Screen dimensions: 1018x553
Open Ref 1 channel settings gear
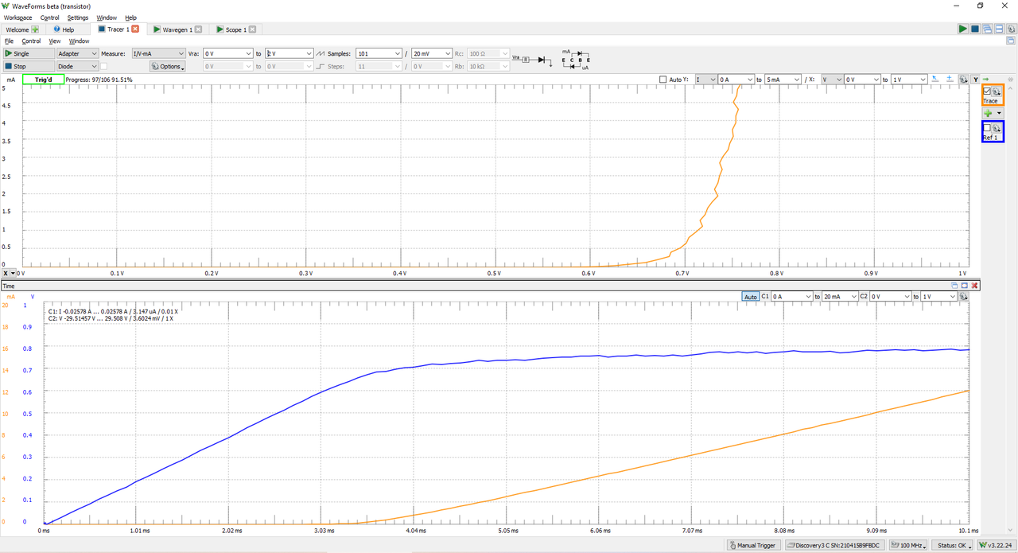point(997,127)
